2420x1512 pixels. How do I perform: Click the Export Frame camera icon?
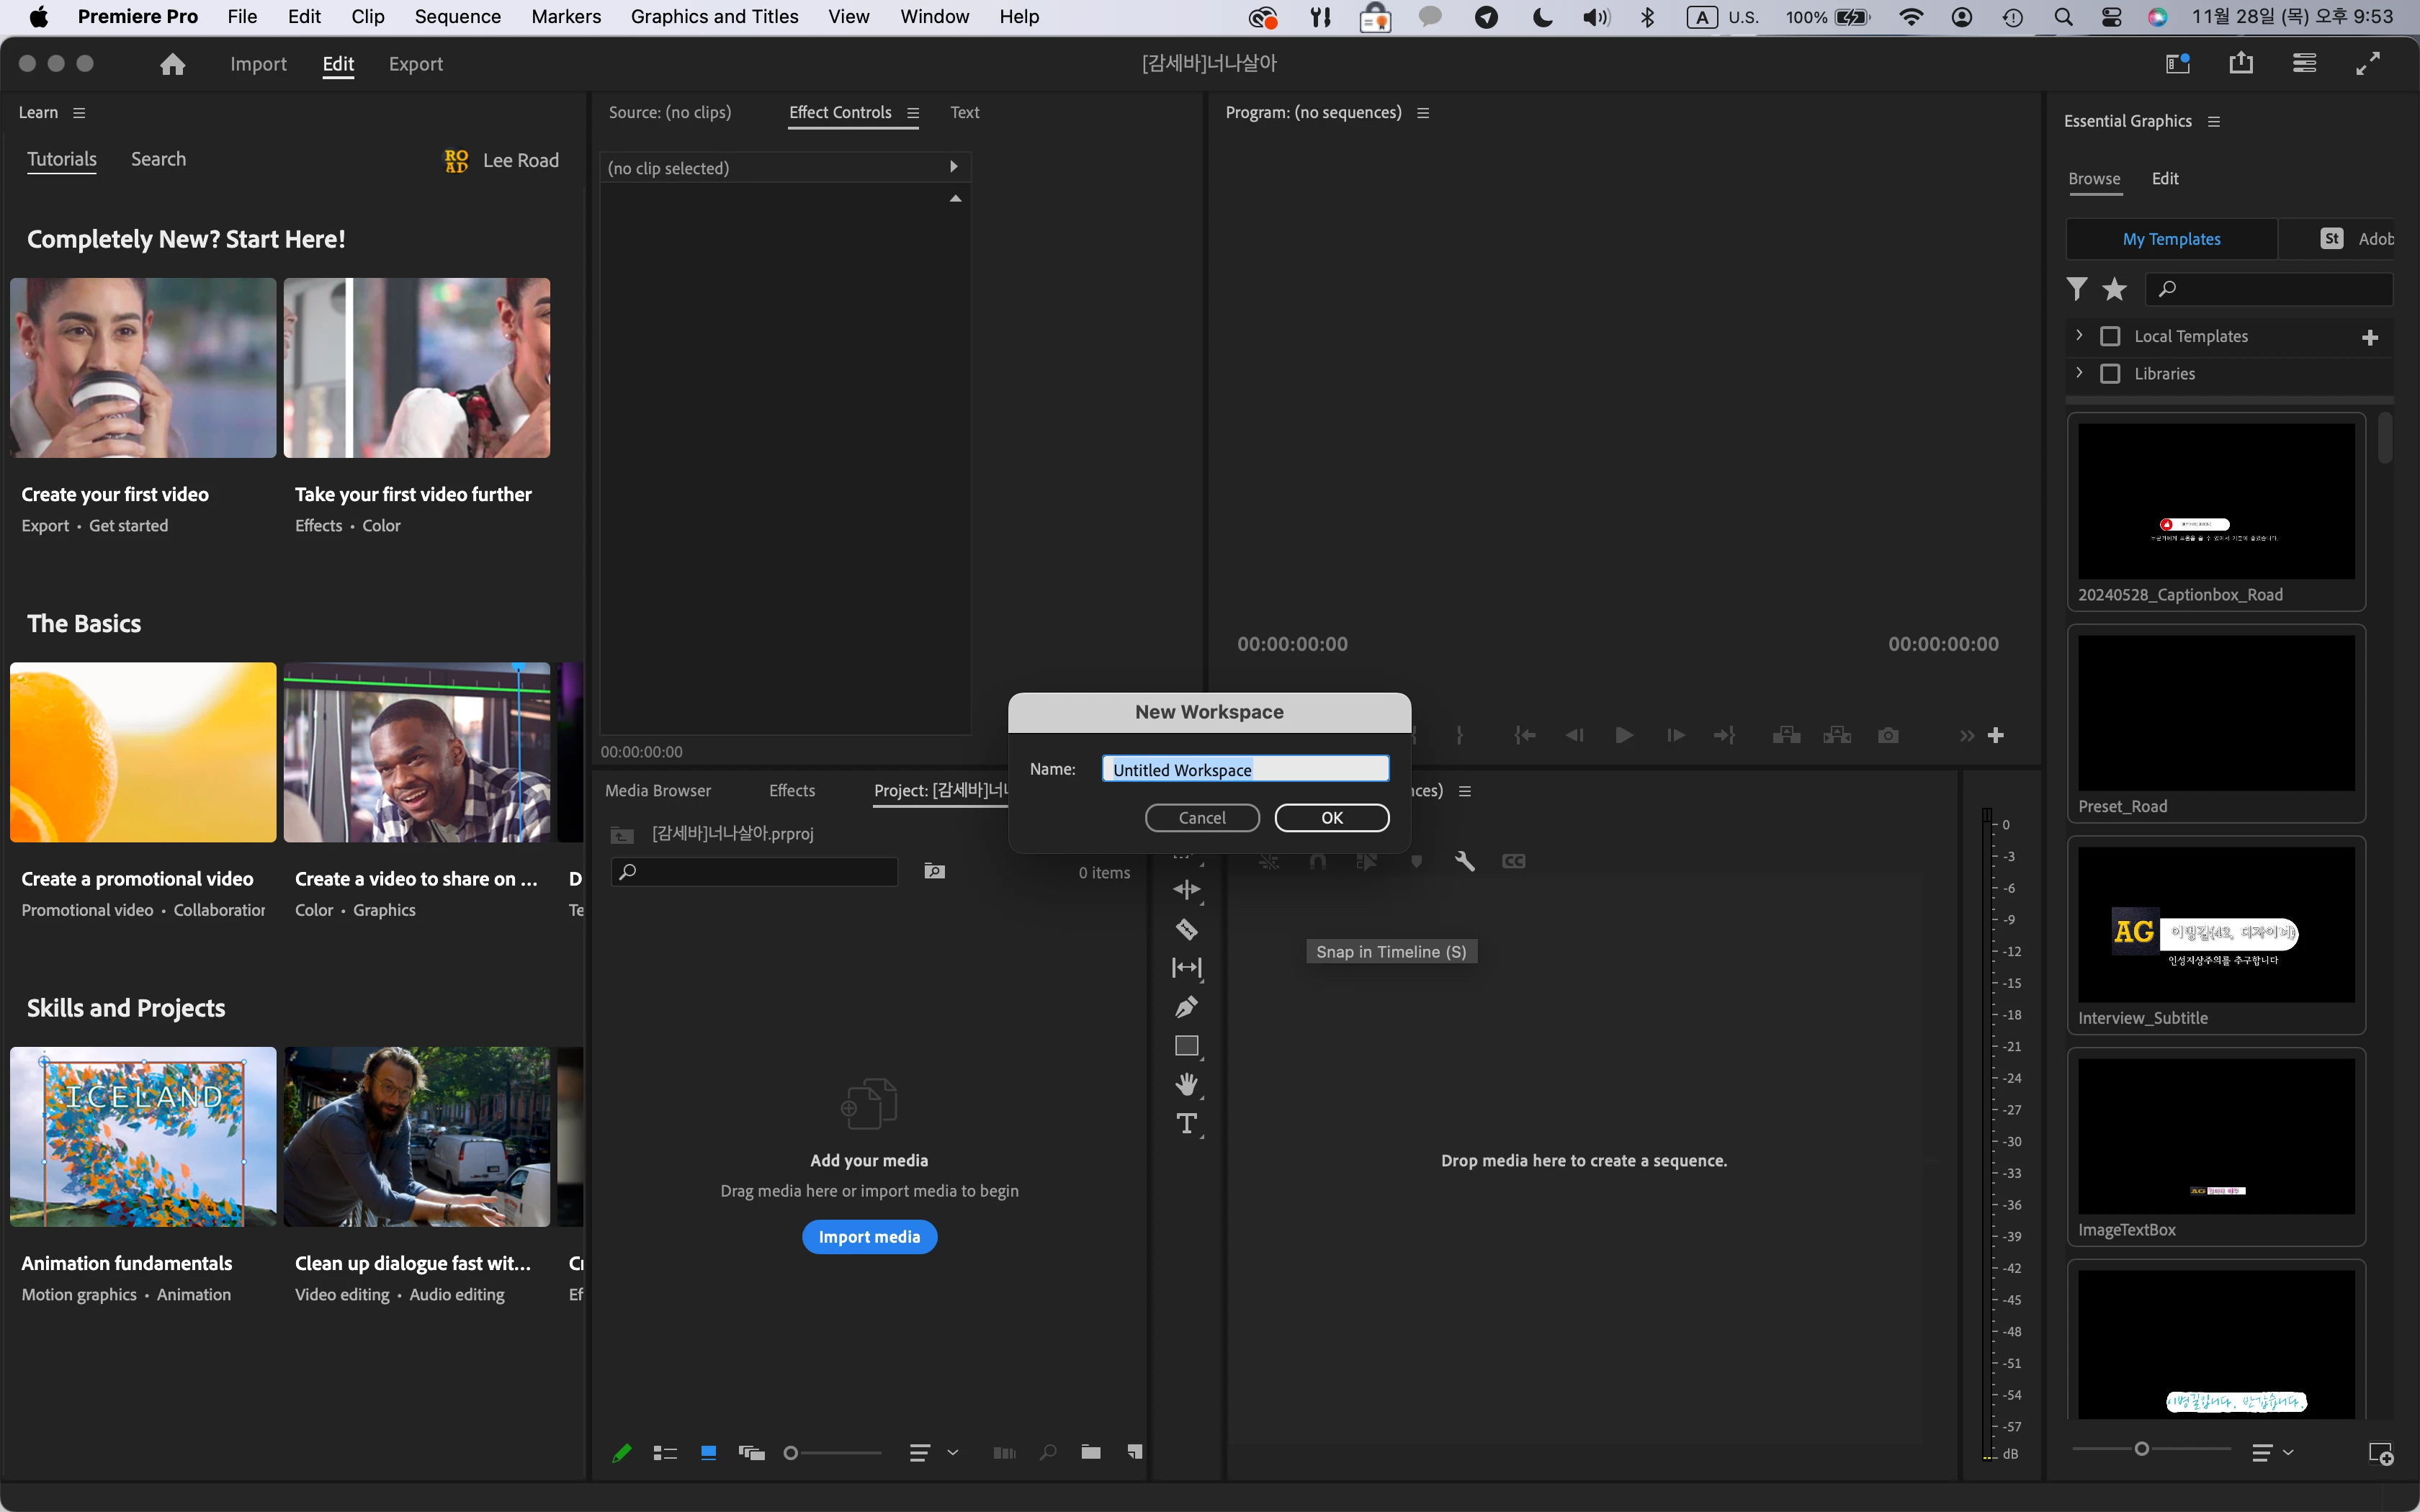click(1887, 736)
